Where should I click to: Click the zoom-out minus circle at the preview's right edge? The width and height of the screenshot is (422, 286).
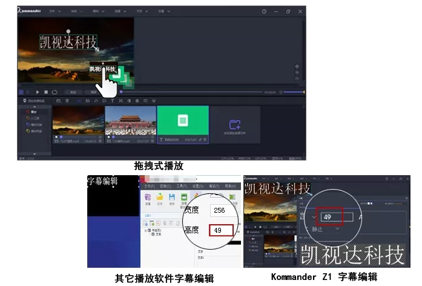click(297, 79)
